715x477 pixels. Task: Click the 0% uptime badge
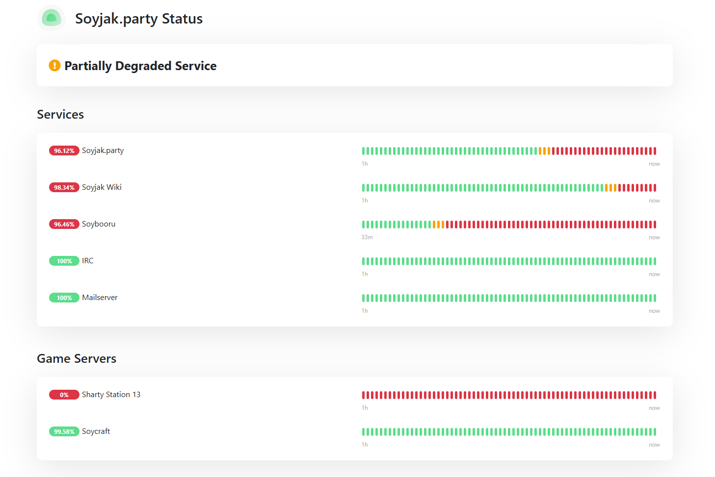click(64, 395)
